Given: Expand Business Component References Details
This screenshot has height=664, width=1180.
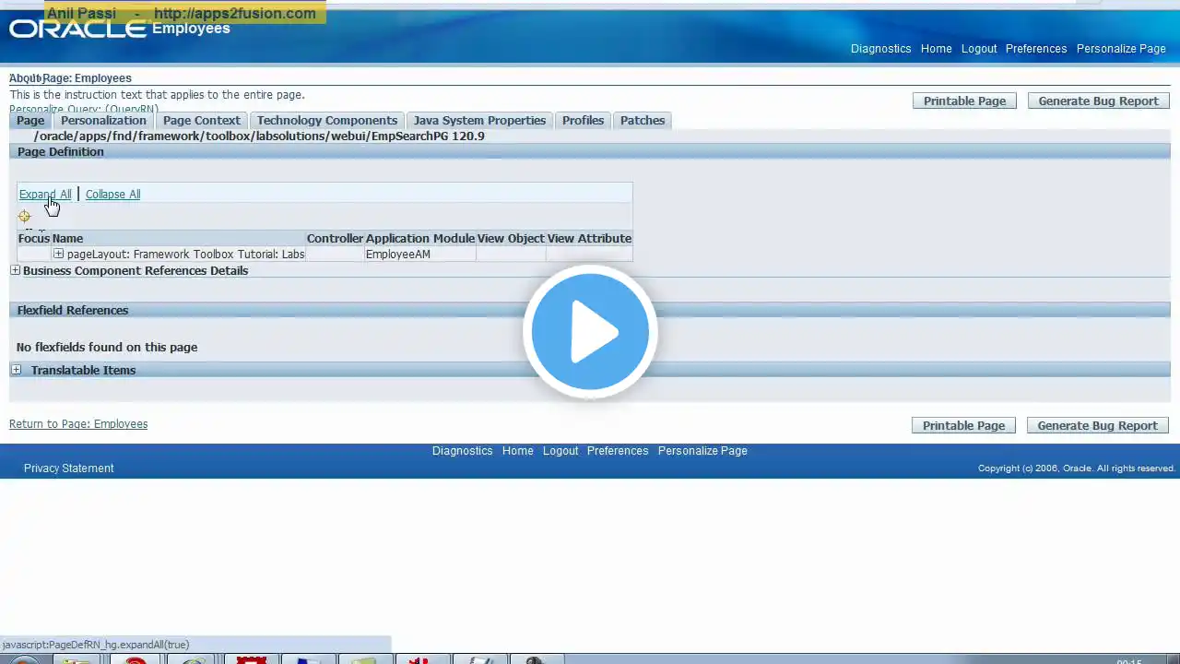Looking at the screenshot, I should [15, 270].
